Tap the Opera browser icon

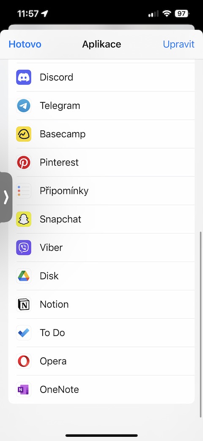coord(24,361)
